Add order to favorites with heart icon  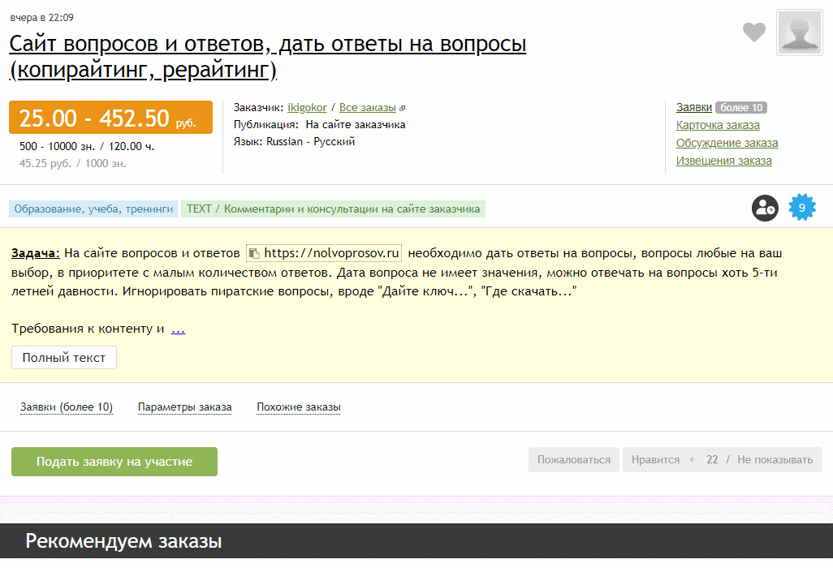[x=754, y=32]
